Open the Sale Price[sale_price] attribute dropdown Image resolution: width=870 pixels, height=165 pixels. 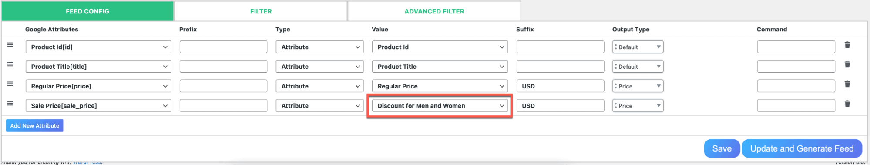tap(98, 106)
